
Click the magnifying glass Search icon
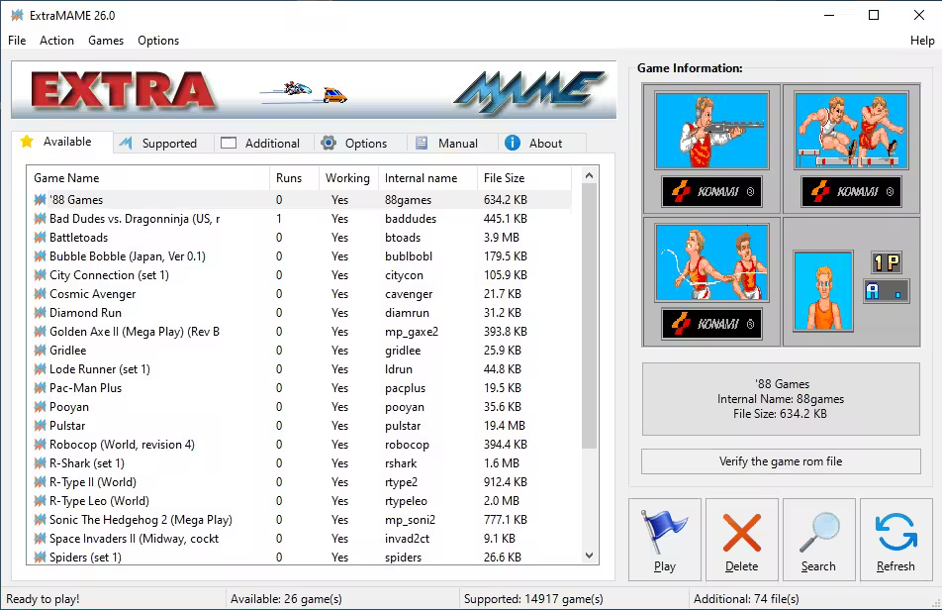(x=818, y=533)
